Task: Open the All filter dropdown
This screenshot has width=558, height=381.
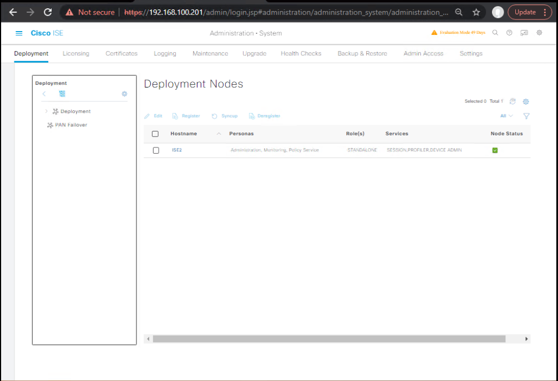Action: (506, 116)
